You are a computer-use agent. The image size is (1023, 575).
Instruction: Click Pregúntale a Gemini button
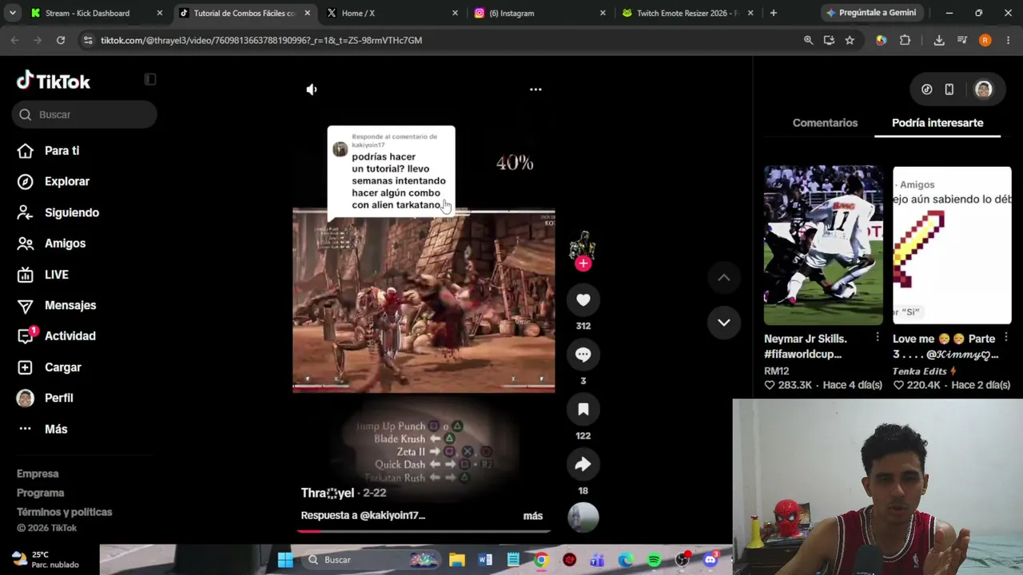click(871, 13)
